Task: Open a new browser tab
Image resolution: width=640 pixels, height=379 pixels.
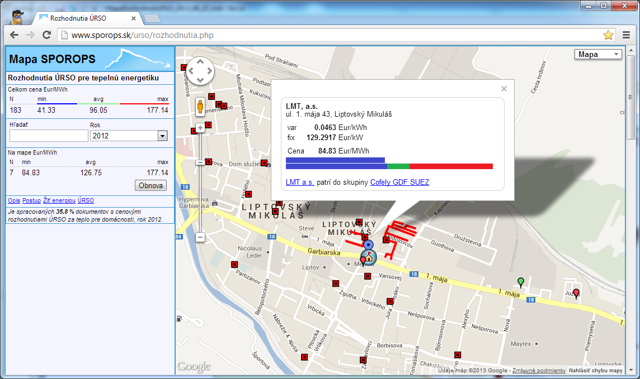Action: pos(152,18)
